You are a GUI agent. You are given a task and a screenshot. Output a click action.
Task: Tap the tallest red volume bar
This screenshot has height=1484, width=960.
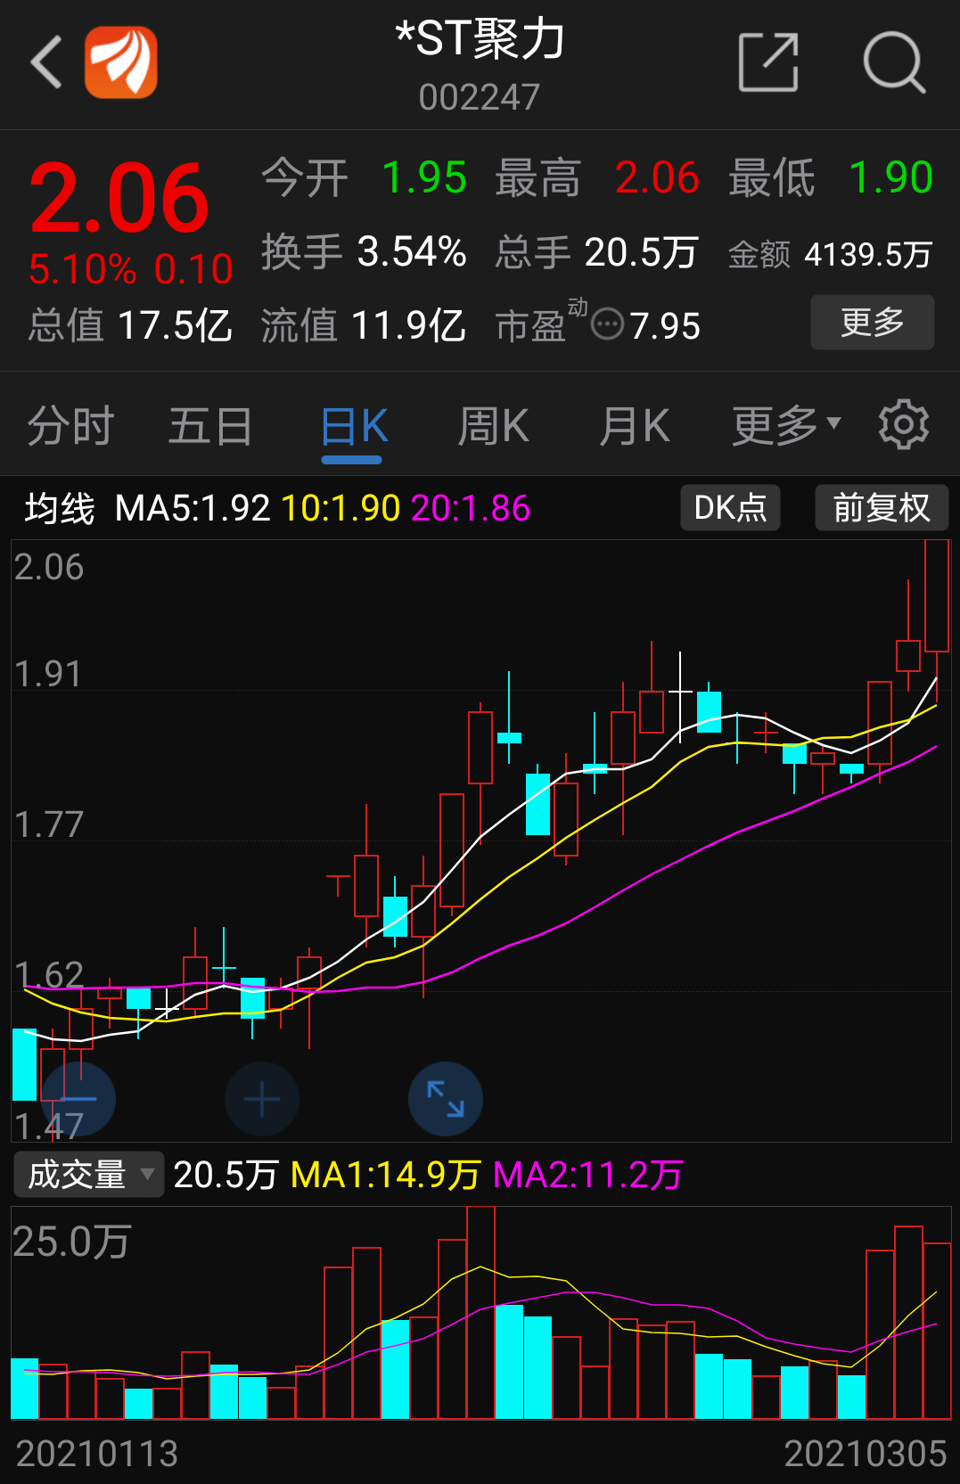click(480, 1313)
